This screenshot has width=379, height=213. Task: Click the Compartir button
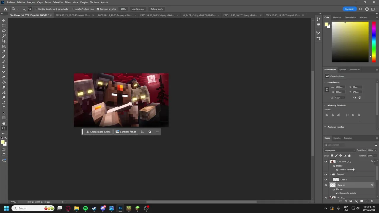[349, 9]
